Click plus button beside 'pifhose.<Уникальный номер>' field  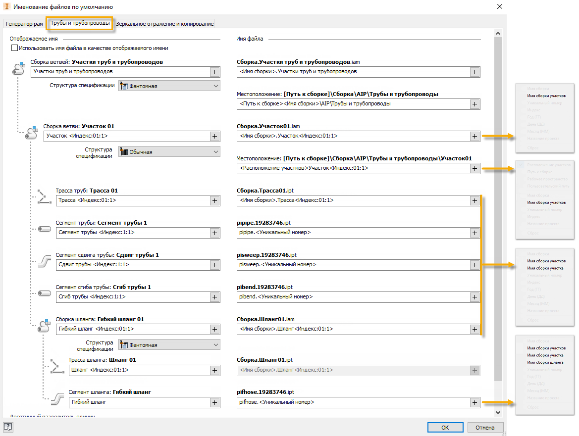pyautogui.click(x=474, y=402)
